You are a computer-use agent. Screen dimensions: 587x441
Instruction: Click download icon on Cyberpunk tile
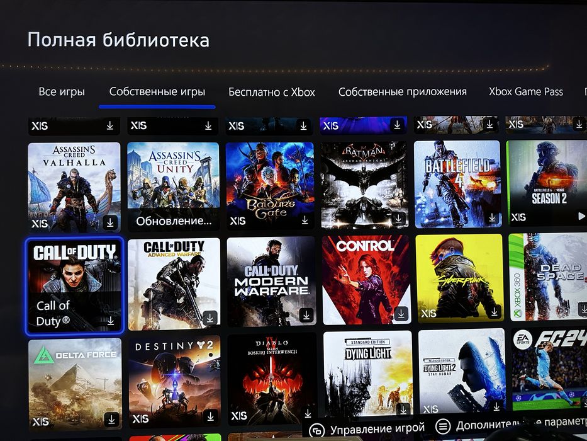(x=494, y=311)
